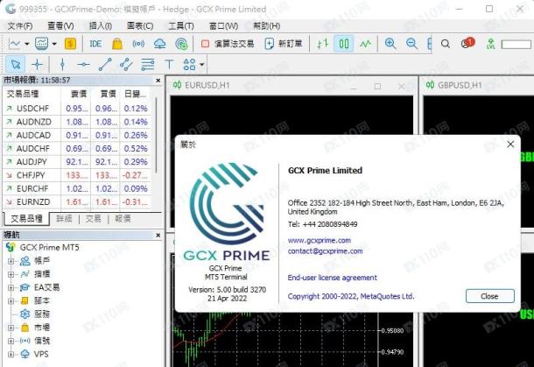
Task: Expand the EA交易 node
Action: click(x=11, y=287)
